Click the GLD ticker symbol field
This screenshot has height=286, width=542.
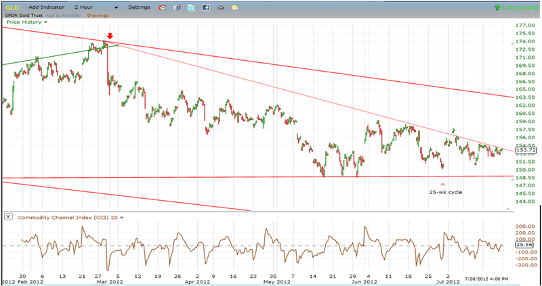pyautogui.click(x=12, y=7)
